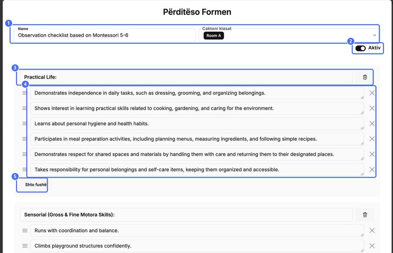Expand the Caktoni klasat dropdown arrow
The width and height of the screenshot is (393, 253).
pos(374,35)
